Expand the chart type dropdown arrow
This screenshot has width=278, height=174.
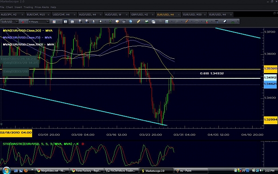pos(59,22)
